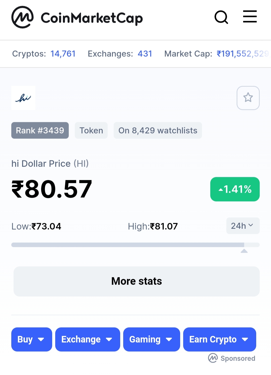271x375 pixels.
Task: Open the Gaming dropdown
Action: point(152,339)
